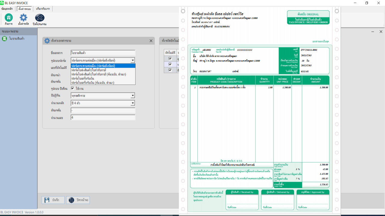
Task: Click the อักษรคั่น field containing a dash
Action: click(x=103, y=110)
